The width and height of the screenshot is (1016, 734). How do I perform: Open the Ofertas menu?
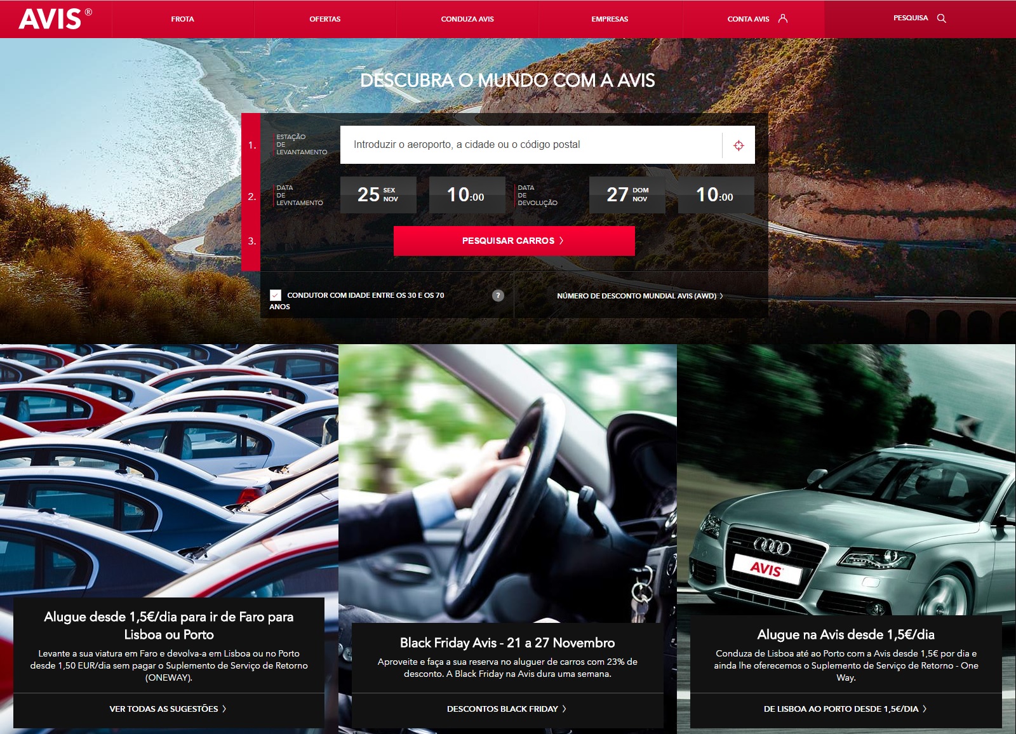[324, 19]
